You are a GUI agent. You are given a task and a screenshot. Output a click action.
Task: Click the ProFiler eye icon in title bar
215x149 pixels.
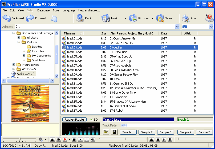pos(4,5)
